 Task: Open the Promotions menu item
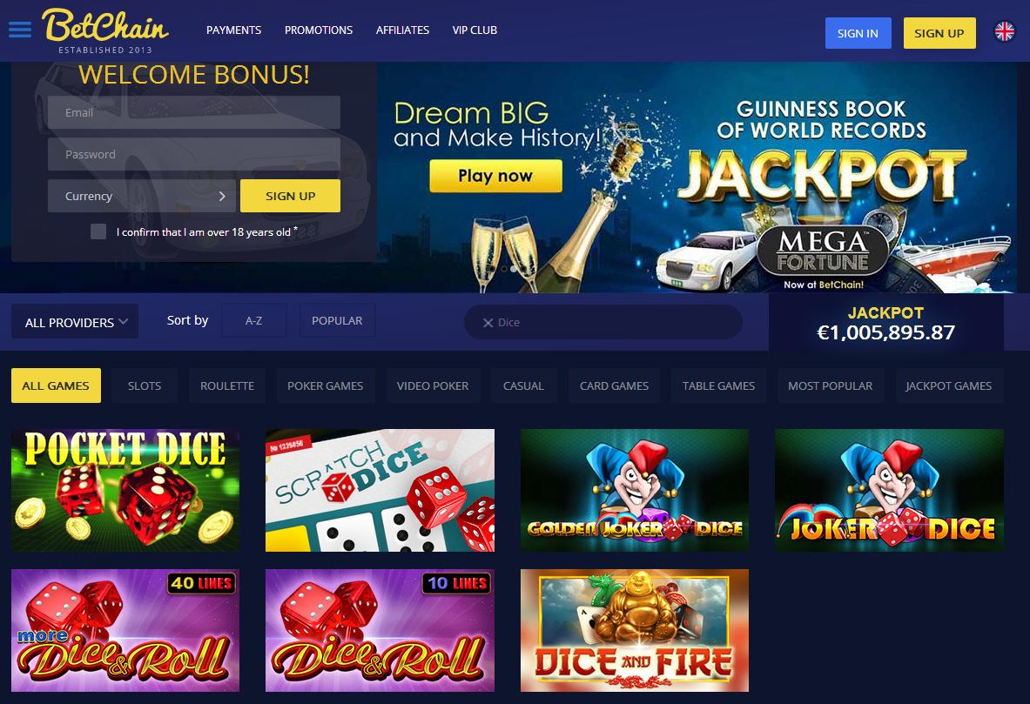click(x=319, y=30)
